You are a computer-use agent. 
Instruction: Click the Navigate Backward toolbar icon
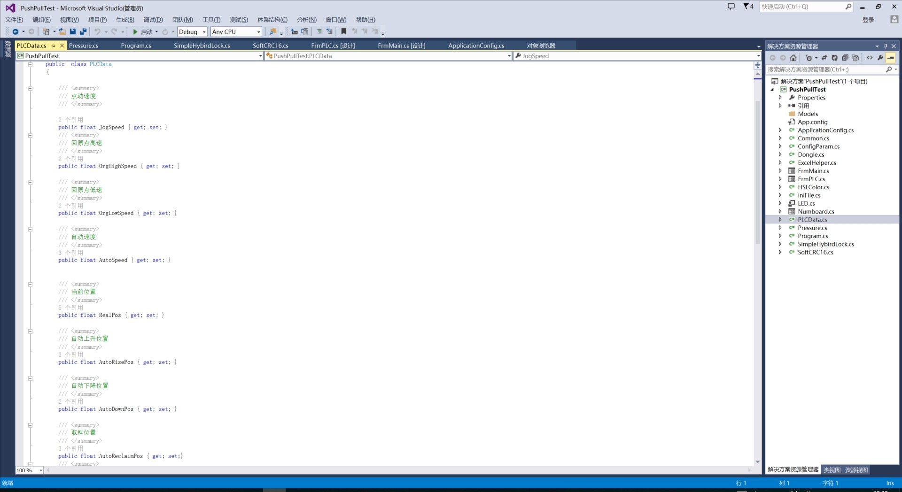click(16, 32)
